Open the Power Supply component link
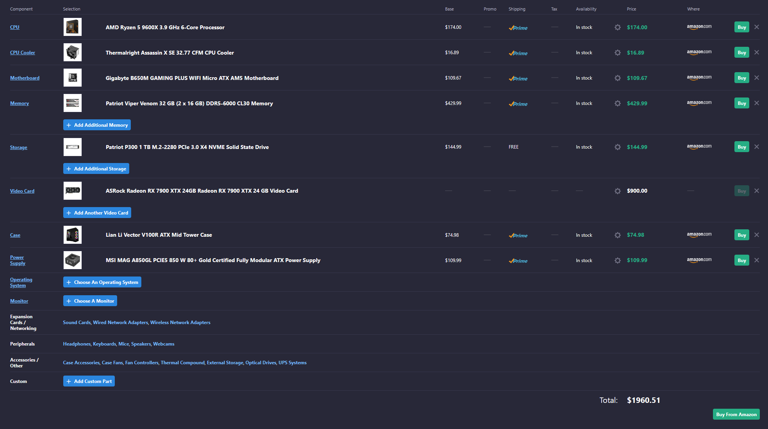768x429 pixels. [18, 260]
